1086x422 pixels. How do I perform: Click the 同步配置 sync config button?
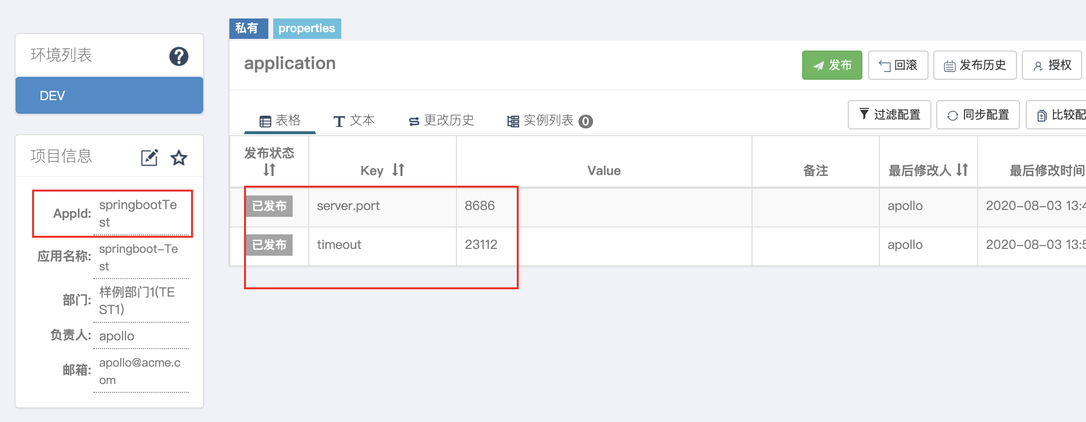[x=978, y=115]
